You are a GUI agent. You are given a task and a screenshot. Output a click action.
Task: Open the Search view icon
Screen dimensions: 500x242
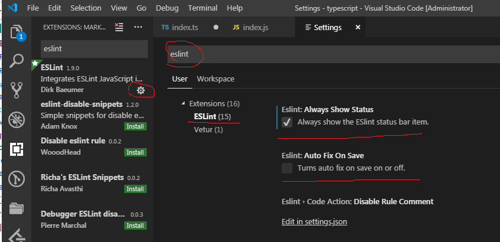point(17,60)
